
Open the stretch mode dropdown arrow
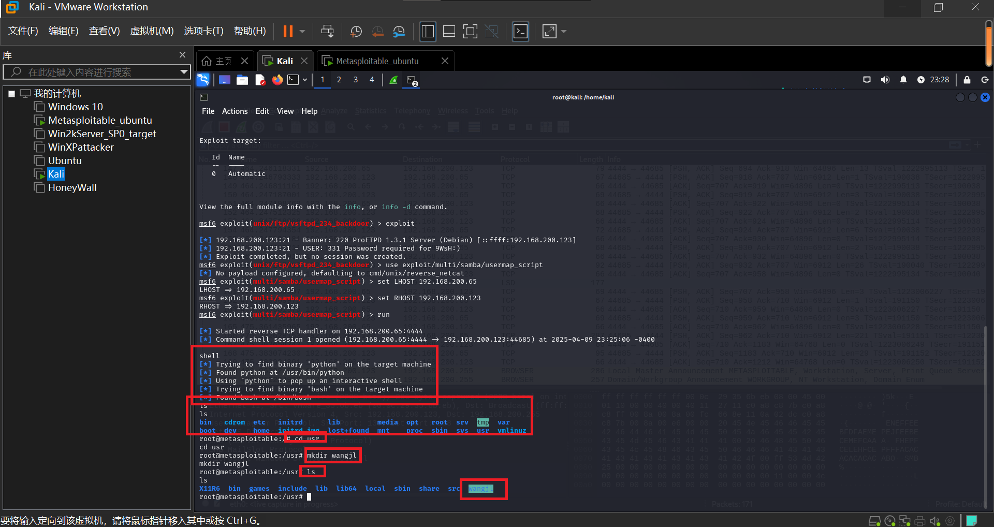564,32
